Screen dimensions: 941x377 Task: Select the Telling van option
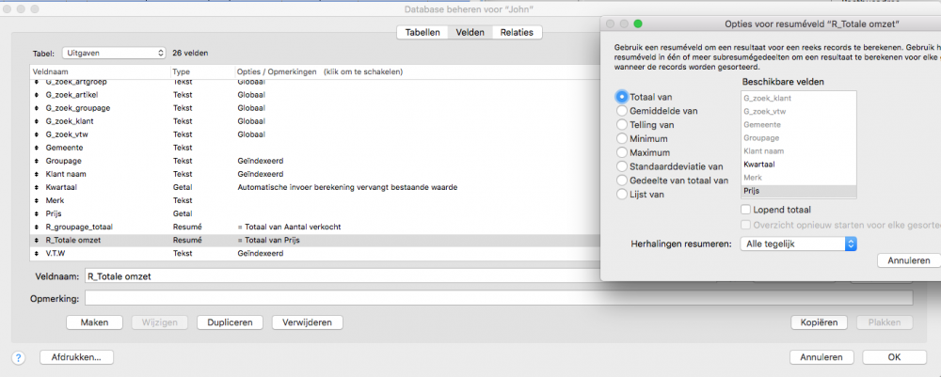(622, 124)
